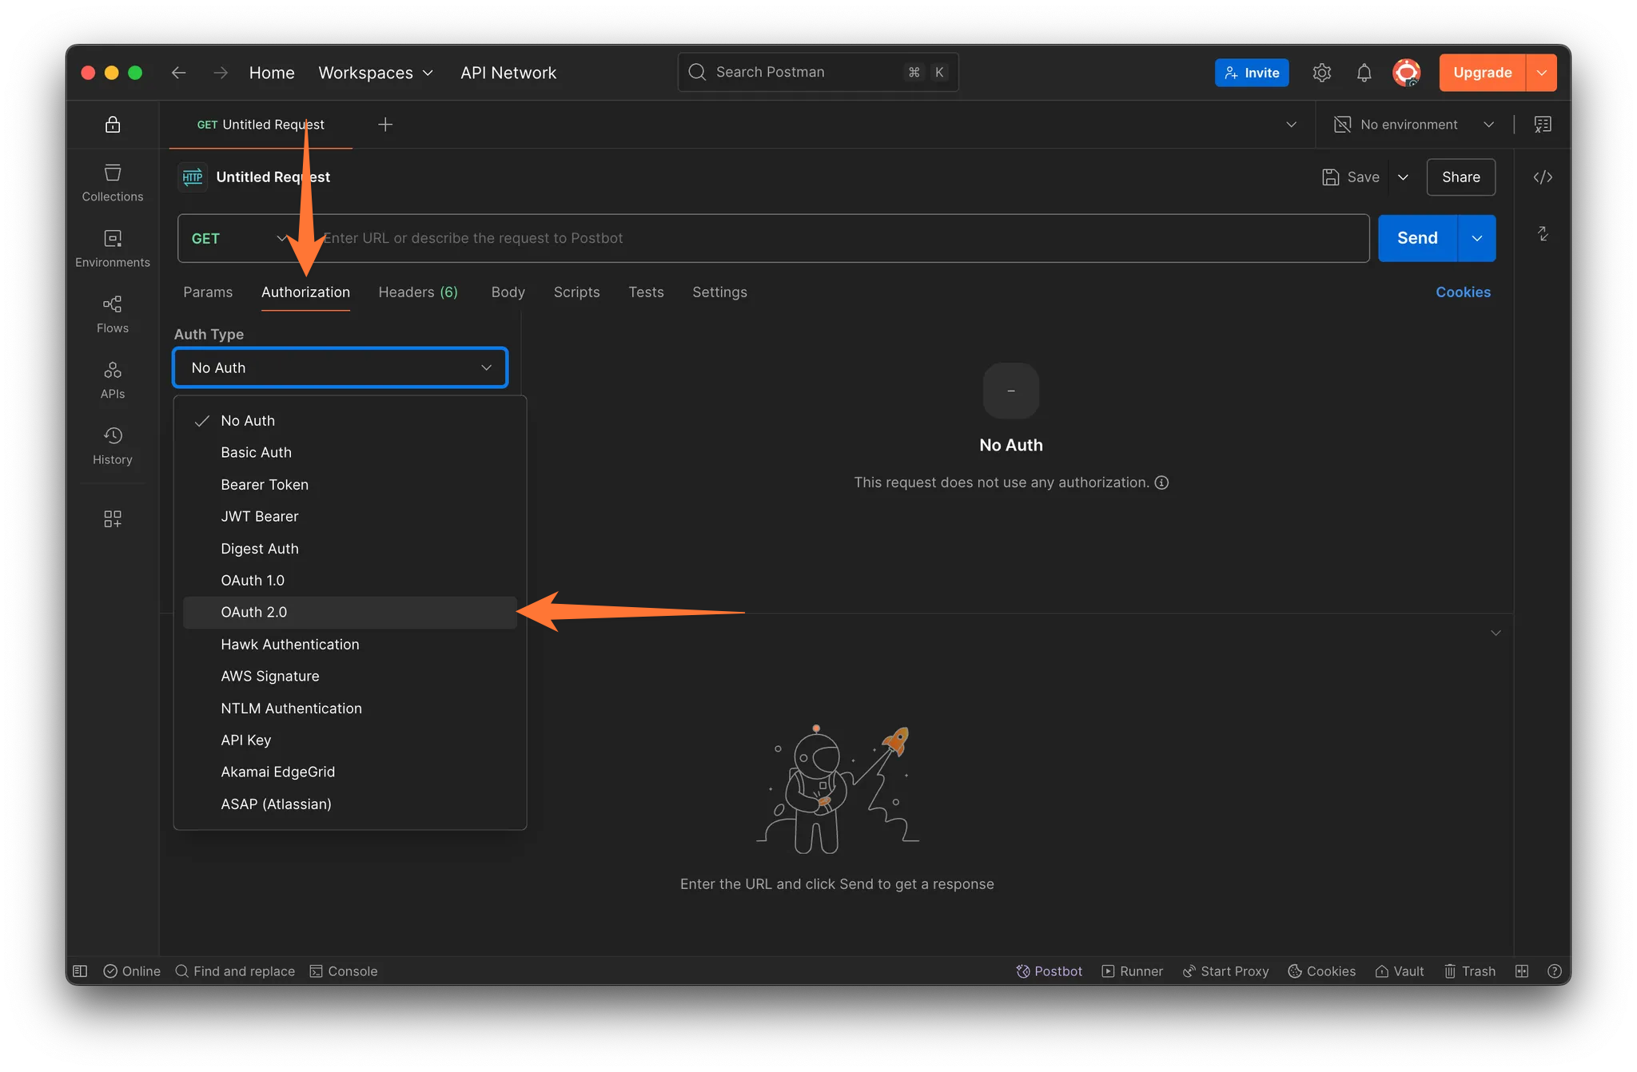Image resolution: width=1637 pixels, height=1072 pixels.
Task: Click the workspace lock icon
Action: pyautogui.click(x=113, y=125)
